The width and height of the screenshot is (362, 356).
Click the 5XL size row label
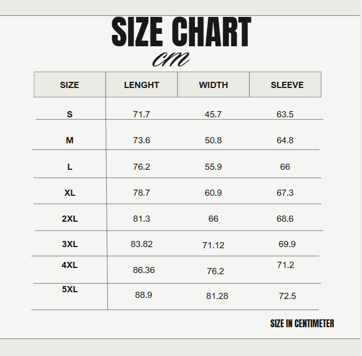tap(69, 289)
